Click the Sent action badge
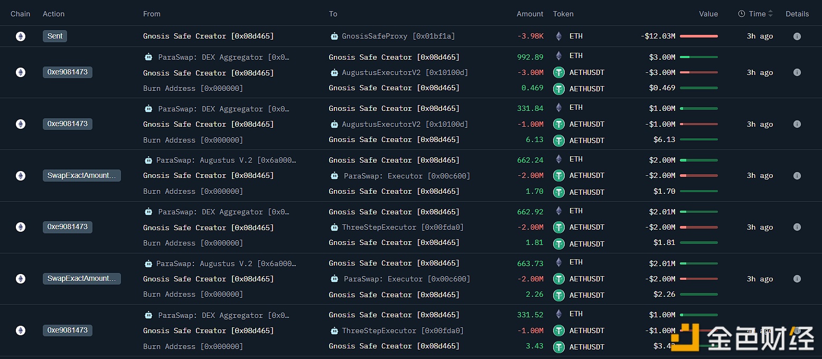 coord(55,36)
